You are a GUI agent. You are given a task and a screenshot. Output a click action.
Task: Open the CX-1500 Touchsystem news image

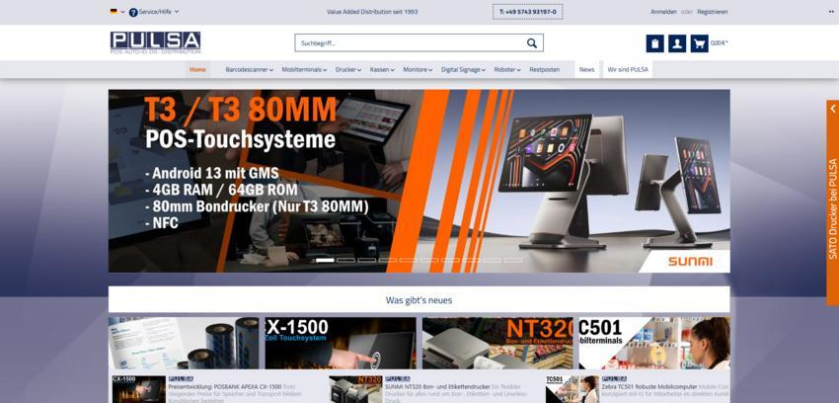(341, 343)
